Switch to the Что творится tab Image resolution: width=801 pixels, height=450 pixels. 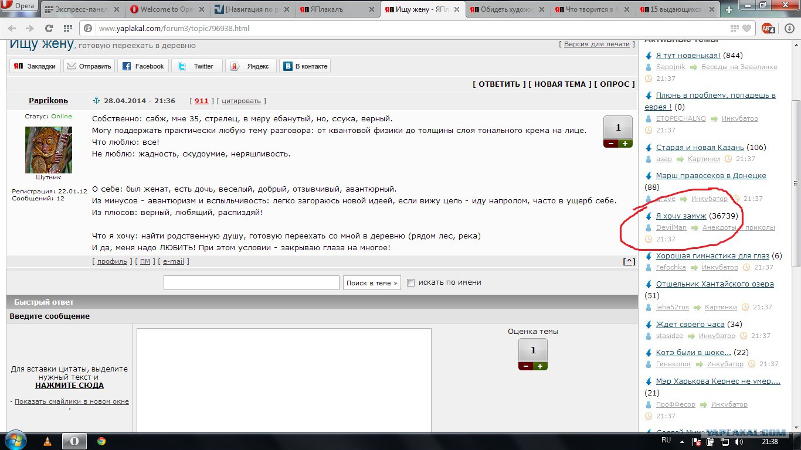click(592, 9)
